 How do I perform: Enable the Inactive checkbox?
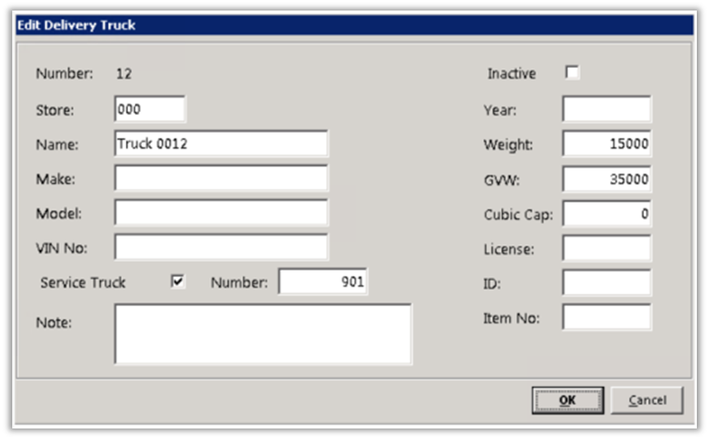(572, 73)
